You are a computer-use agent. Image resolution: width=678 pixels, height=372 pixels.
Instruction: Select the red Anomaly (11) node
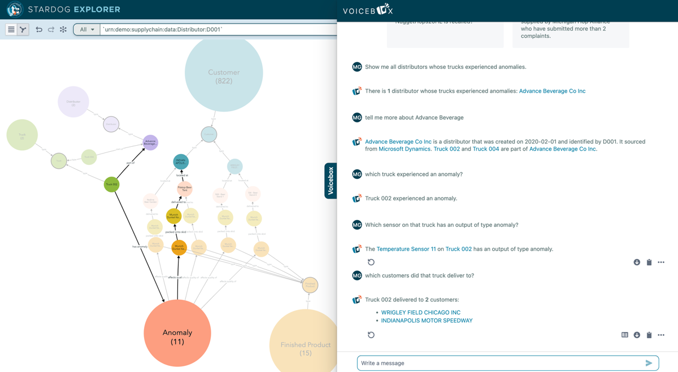pos(177,333)
